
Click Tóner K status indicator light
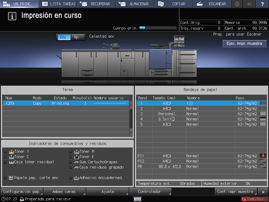pyautogui.click(x=71, y=157)
